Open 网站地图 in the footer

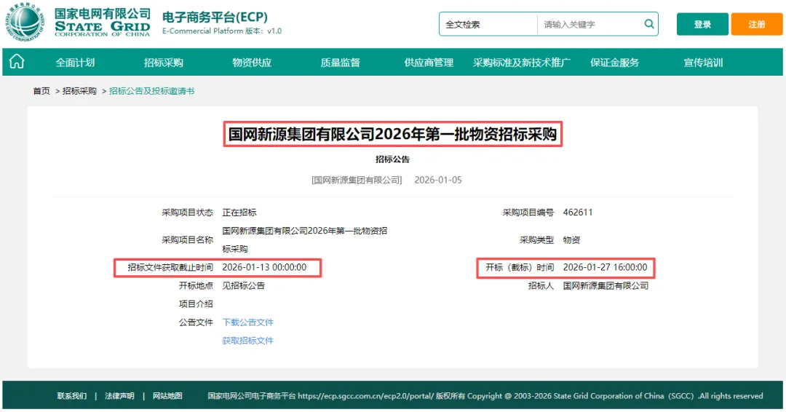click(167, 396)
